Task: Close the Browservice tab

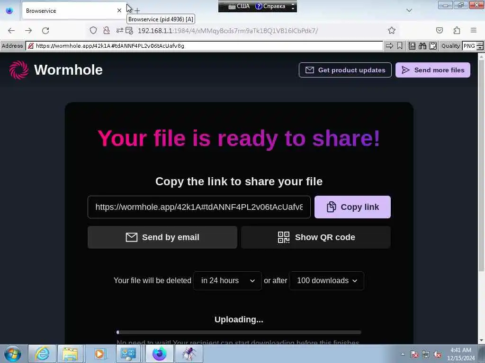Action: [119, 10]
